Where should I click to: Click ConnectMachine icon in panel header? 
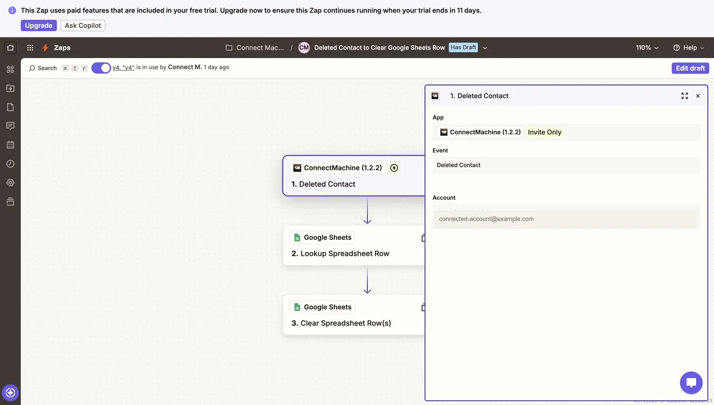tap(435, 96)
